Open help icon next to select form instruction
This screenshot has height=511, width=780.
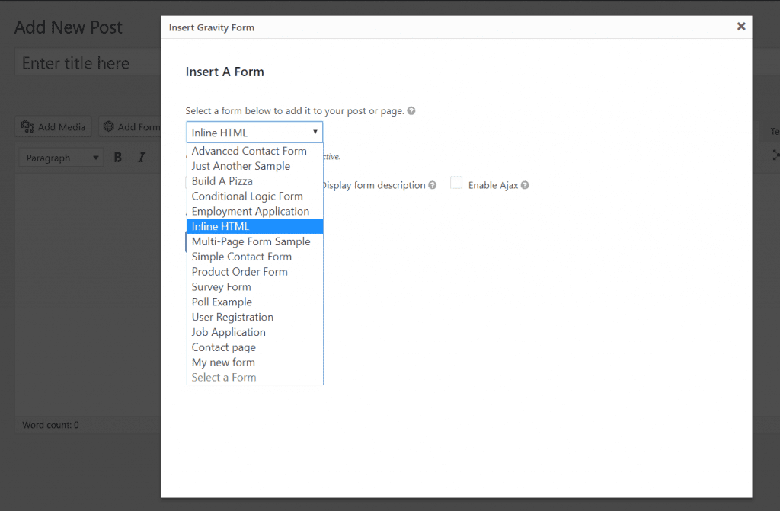coord(411,111)
